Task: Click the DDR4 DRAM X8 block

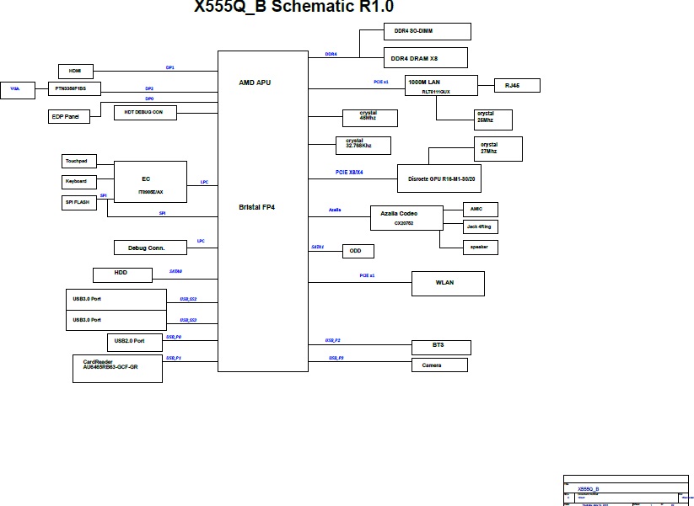Action: [x=427, y=57]
